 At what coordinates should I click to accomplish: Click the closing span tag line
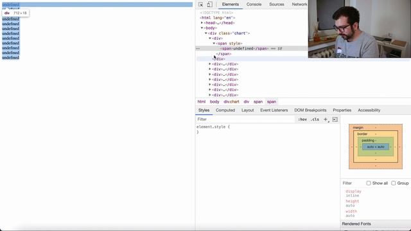223,54
